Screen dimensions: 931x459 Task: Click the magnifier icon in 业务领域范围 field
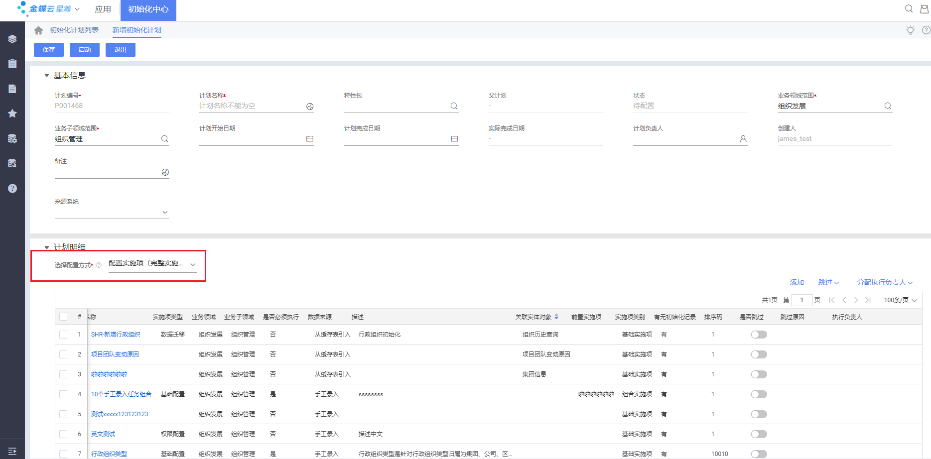pyautogui.click(x=887, y=106)
